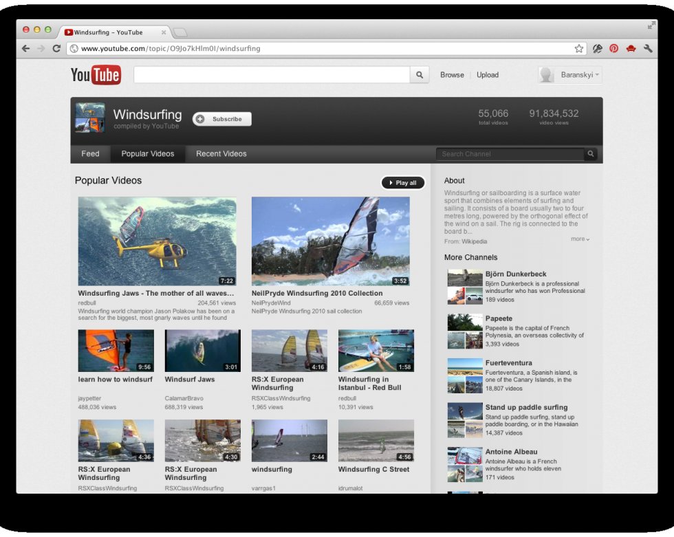Click the Windsurfing channel avatar image
The width and height of the screenshot is (674, 537).
(90, 118)
